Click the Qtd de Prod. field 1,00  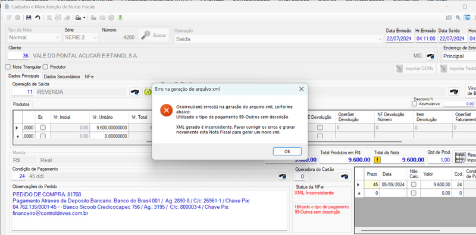click(439, 160)
